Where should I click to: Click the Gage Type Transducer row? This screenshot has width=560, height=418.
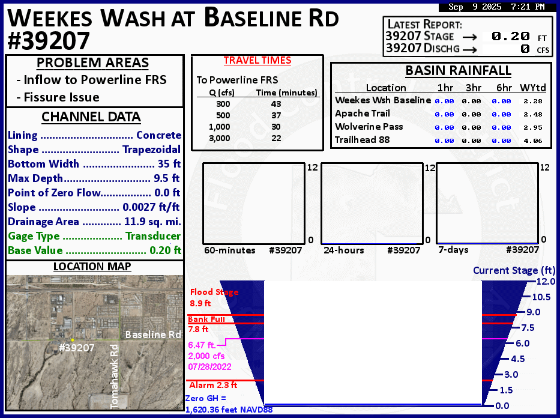coord(94,236)
